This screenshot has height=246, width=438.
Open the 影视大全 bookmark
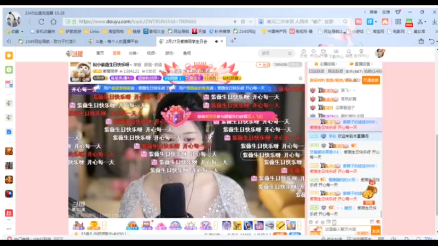point(154,32)
